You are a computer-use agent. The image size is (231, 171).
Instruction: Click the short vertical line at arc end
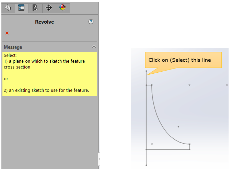(189, 147)
